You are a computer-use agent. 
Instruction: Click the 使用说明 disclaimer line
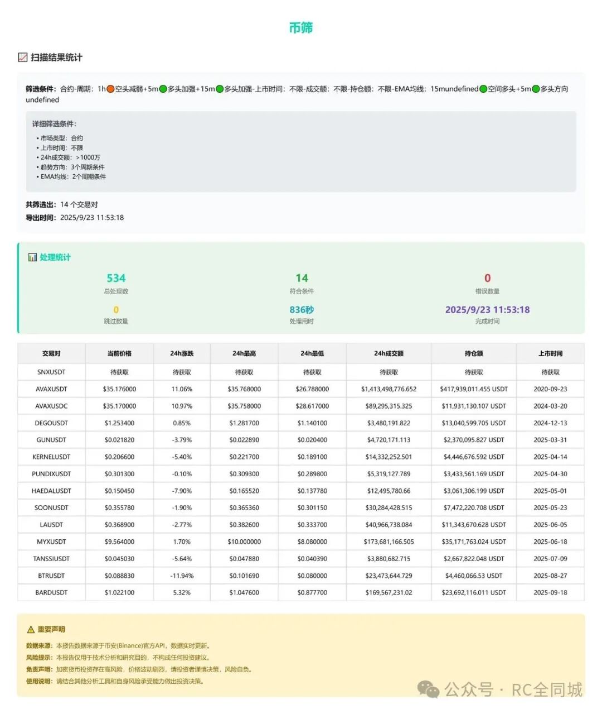pos(115,681)
